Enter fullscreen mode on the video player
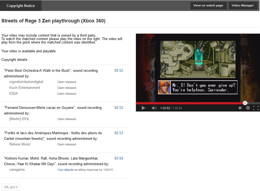 256,108
